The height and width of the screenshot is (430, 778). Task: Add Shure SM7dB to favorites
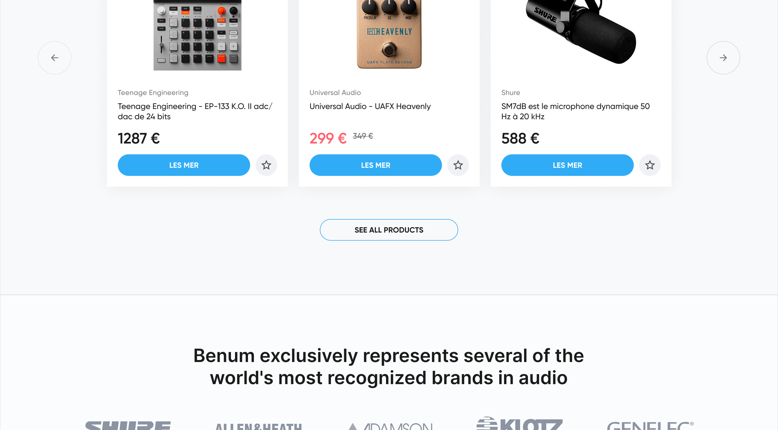tap(650, 165)
